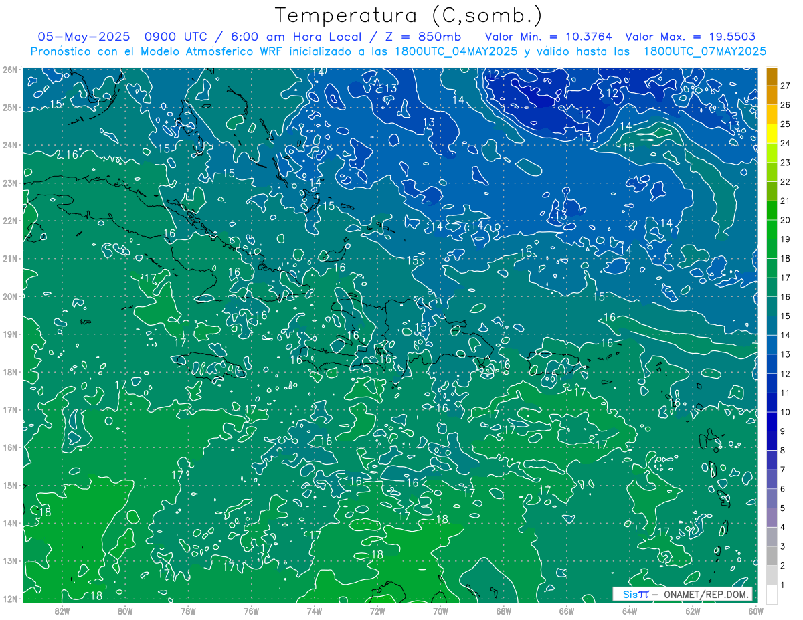803x620 pixels.
Task: Click the title "Temperatura (C,somb.)"
Action: pyautogui.click(x=409, y=16)
